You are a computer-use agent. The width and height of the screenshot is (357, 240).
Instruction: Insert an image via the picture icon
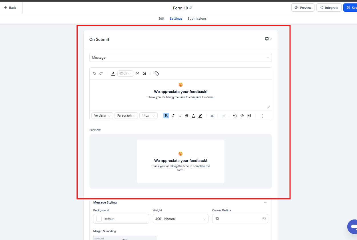tap(145, 74)
